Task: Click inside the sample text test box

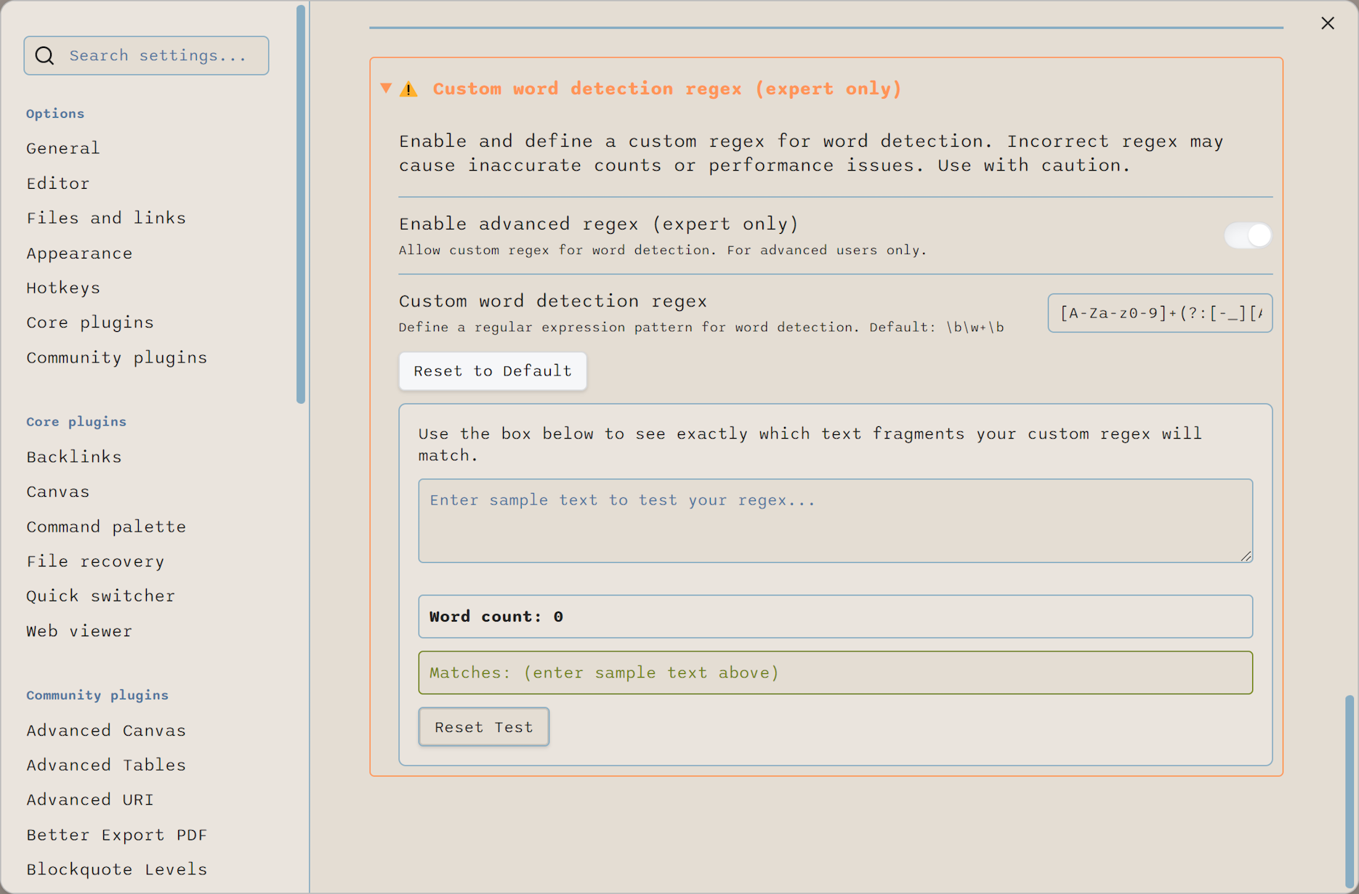Action: 834,521
